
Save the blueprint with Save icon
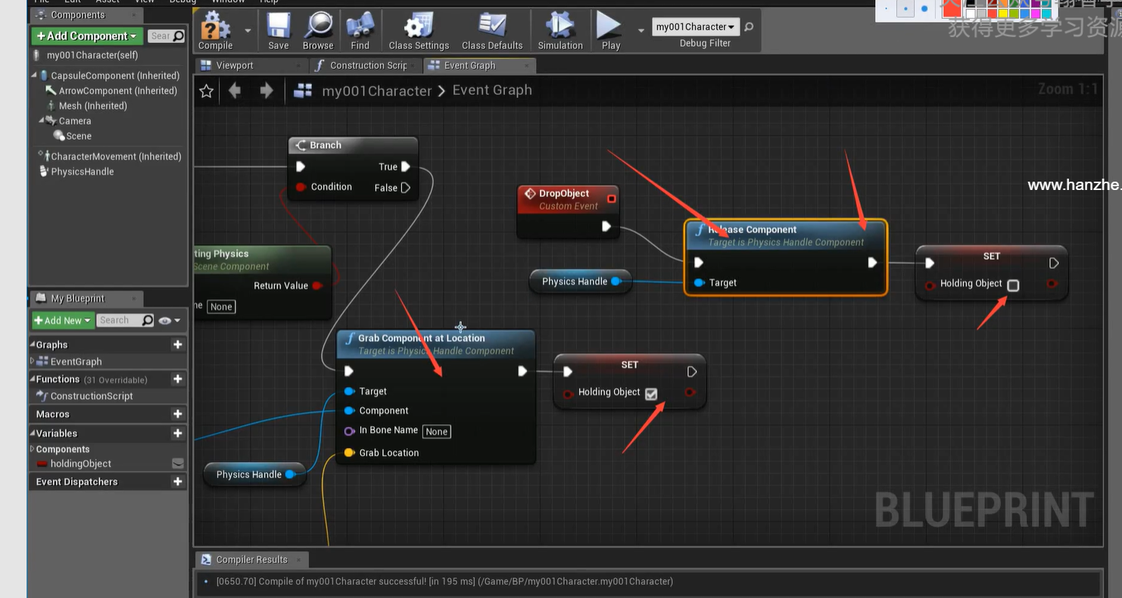279,31
